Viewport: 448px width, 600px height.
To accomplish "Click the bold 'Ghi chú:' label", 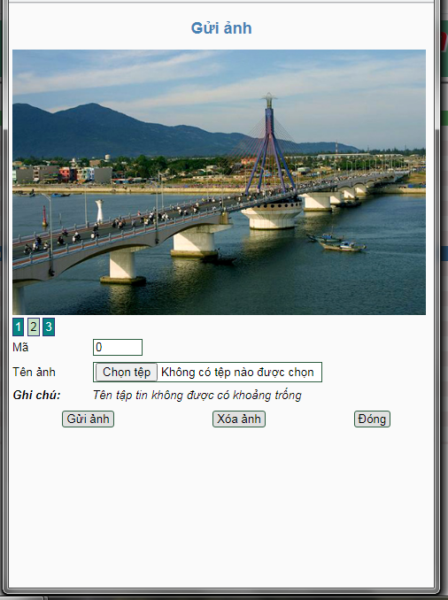I will click(37, 395).
